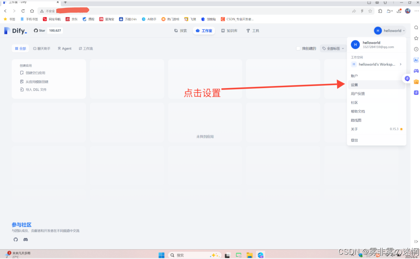The width and height of the screenshot is (420, 259).
Task: Open the Discord community icon
Action: click(x=26, y=240)
